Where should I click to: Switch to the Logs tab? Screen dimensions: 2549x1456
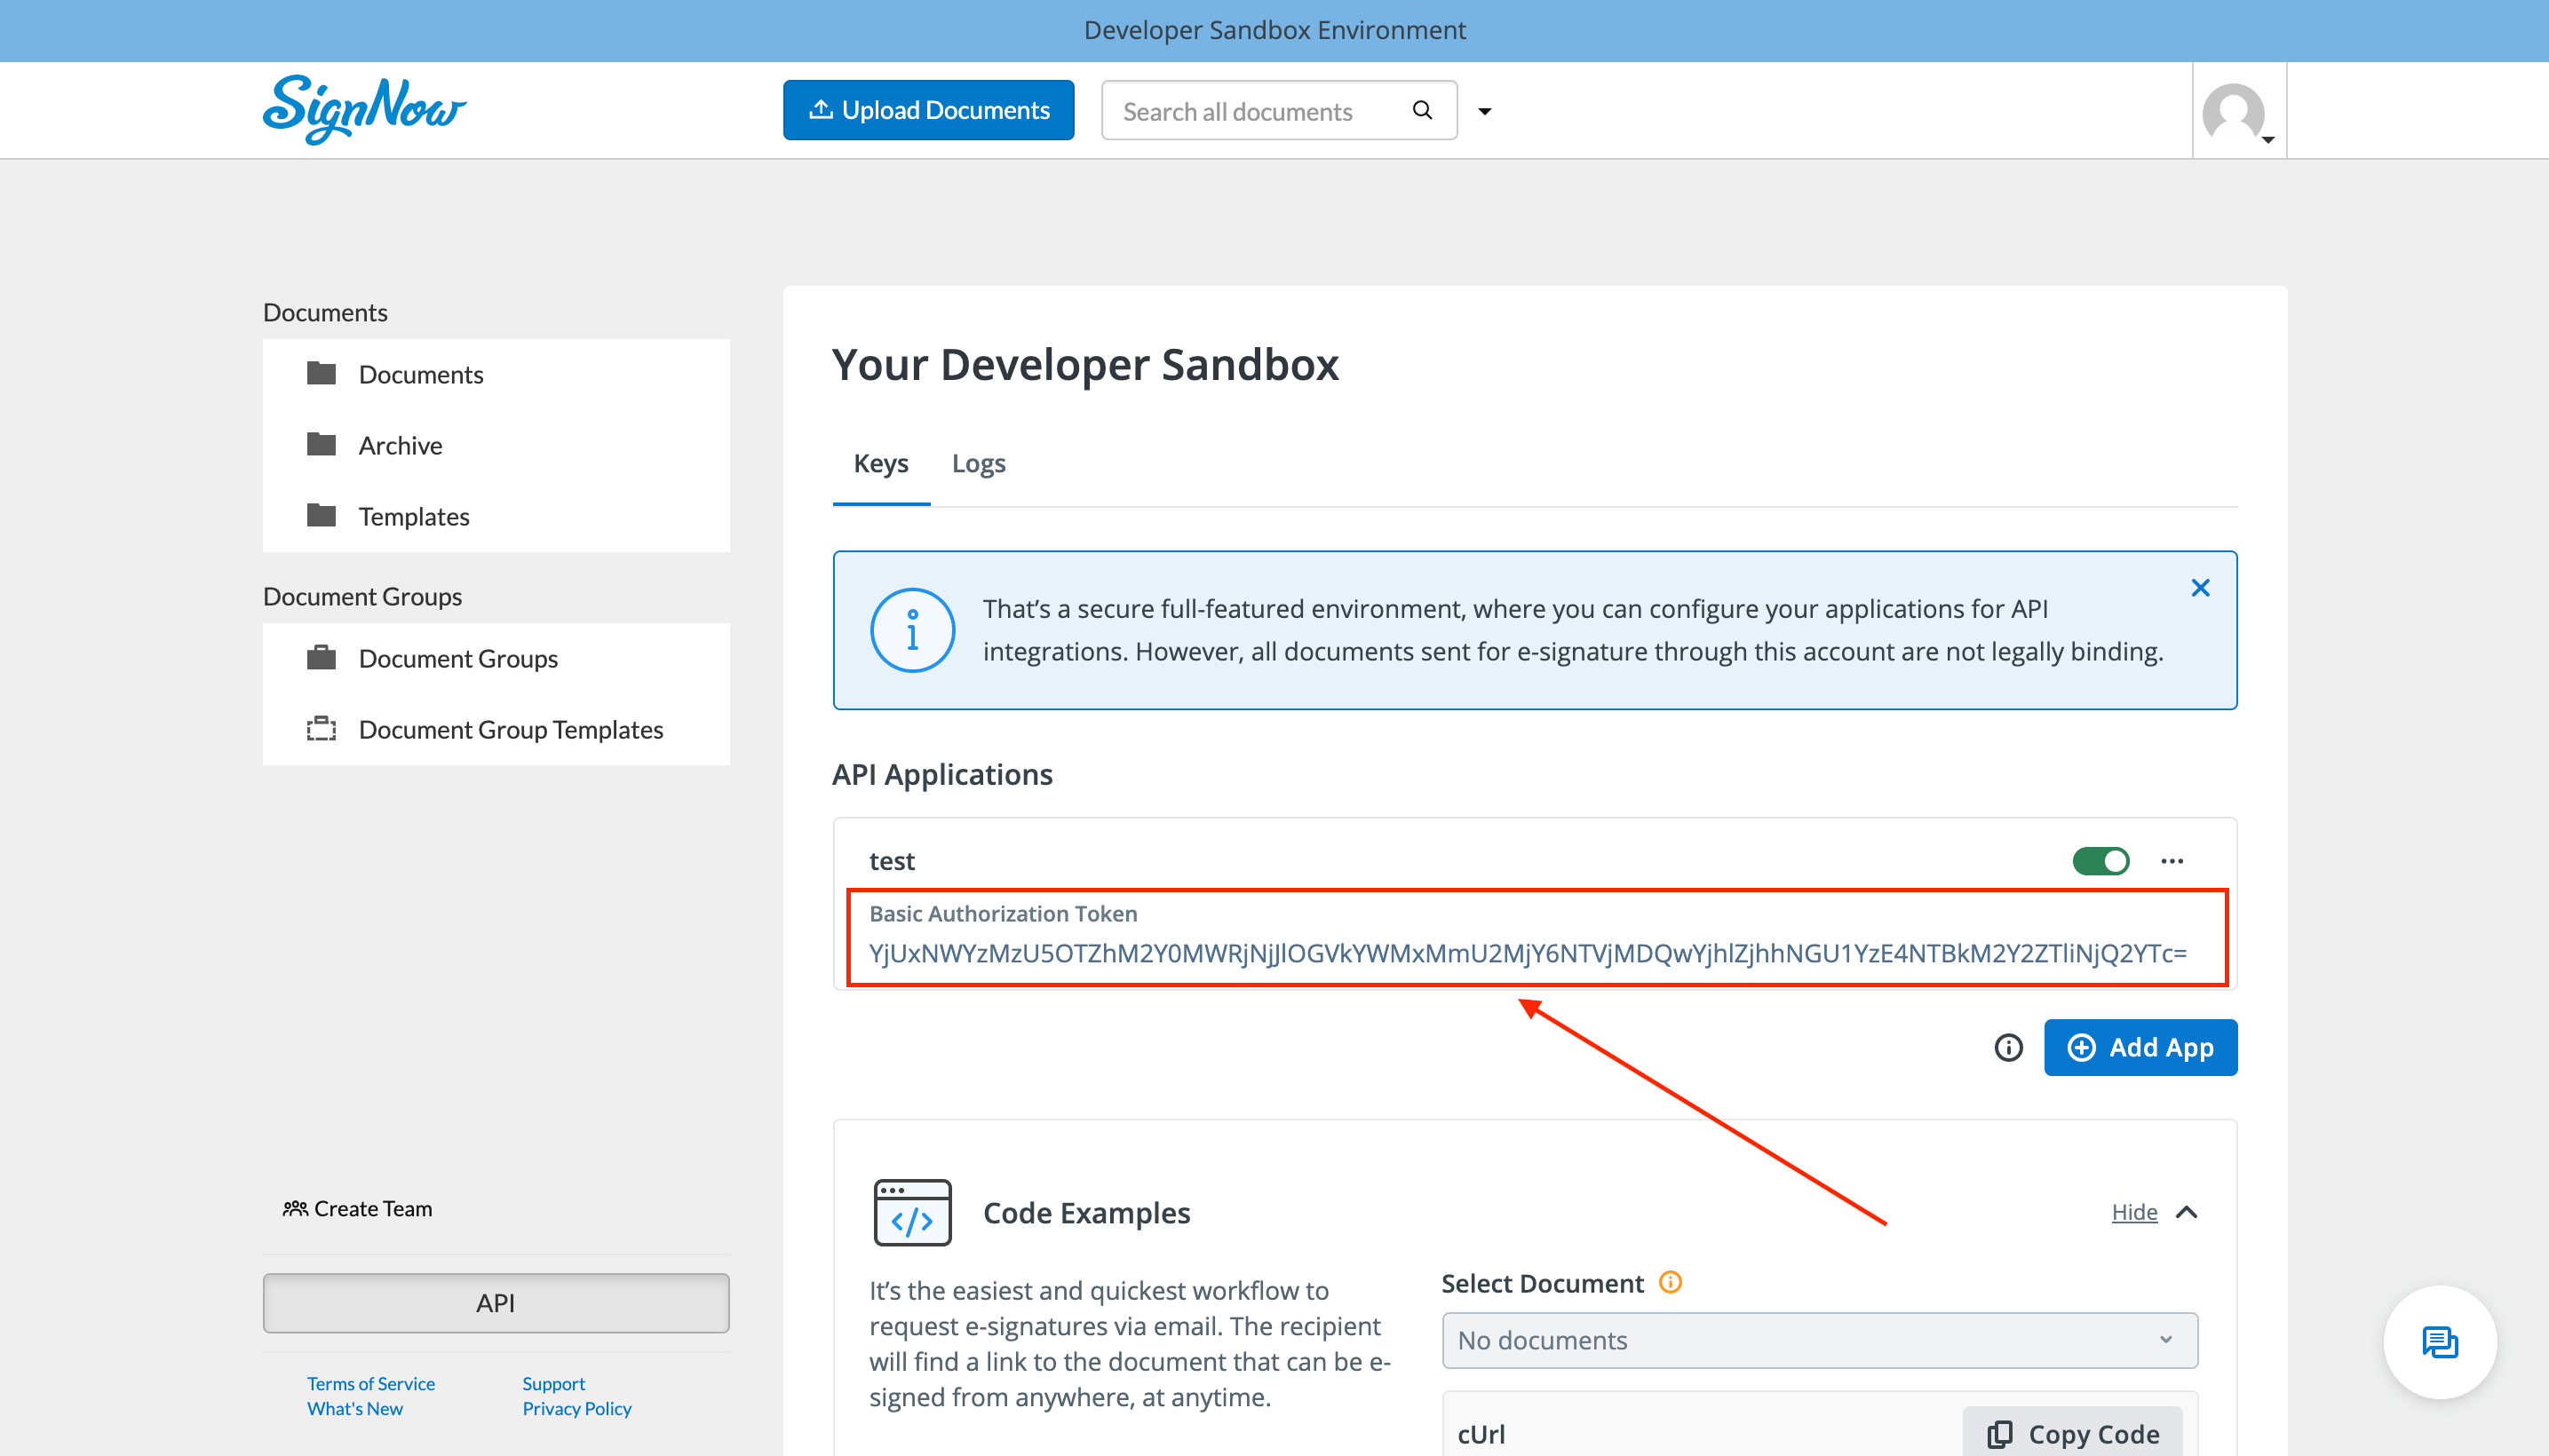coord(979,463)
